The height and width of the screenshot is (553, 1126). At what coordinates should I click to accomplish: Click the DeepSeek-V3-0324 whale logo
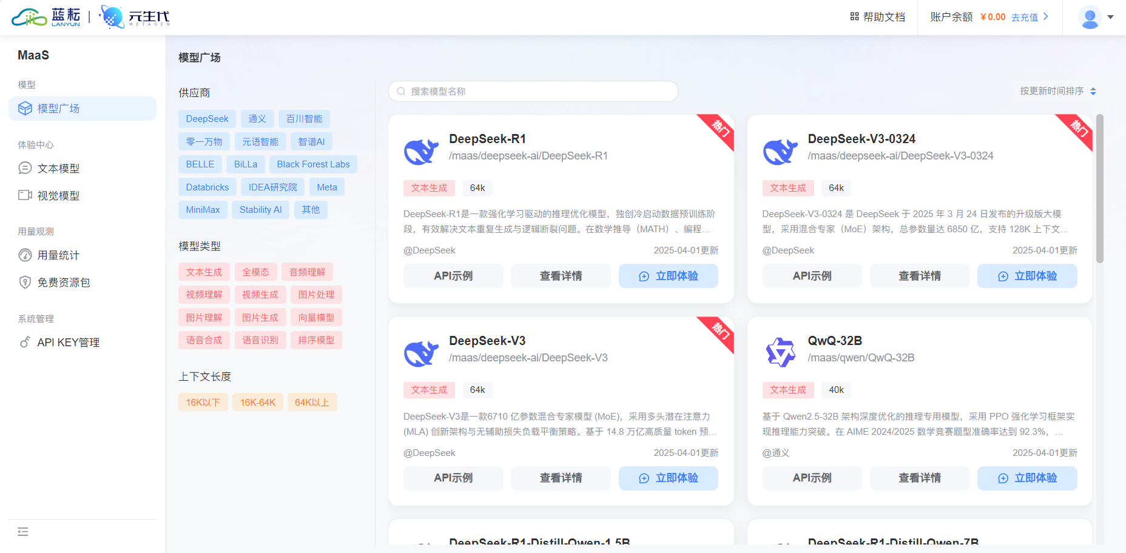[x=780, y=151]
